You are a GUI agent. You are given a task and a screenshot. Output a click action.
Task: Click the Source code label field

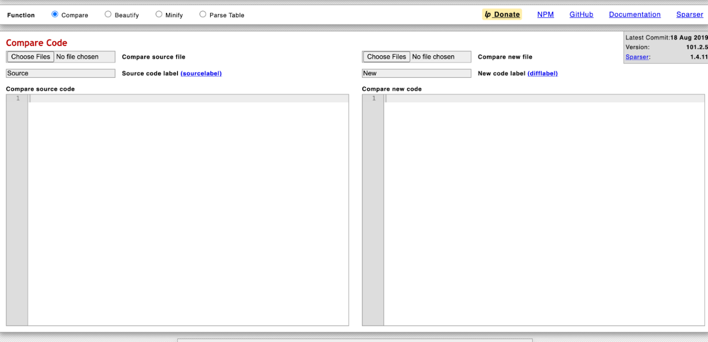[60, 73]
